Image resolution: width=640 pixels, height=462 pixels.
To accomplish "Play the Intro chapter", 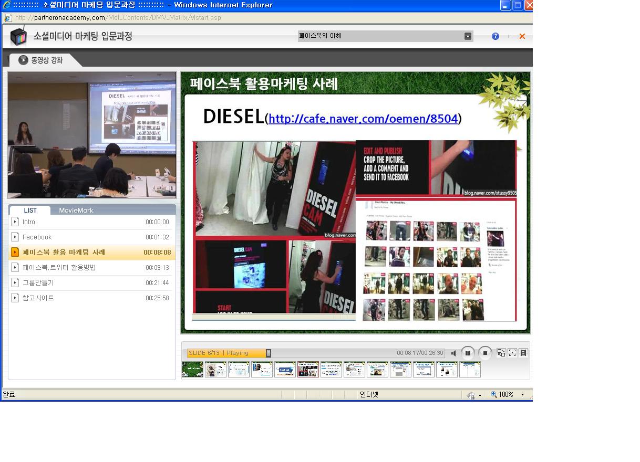I will 92,222.
